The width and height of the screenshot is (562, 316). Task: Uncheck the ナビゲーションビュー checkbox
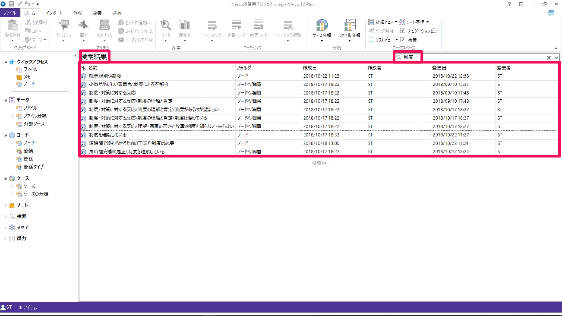point(403,31)
